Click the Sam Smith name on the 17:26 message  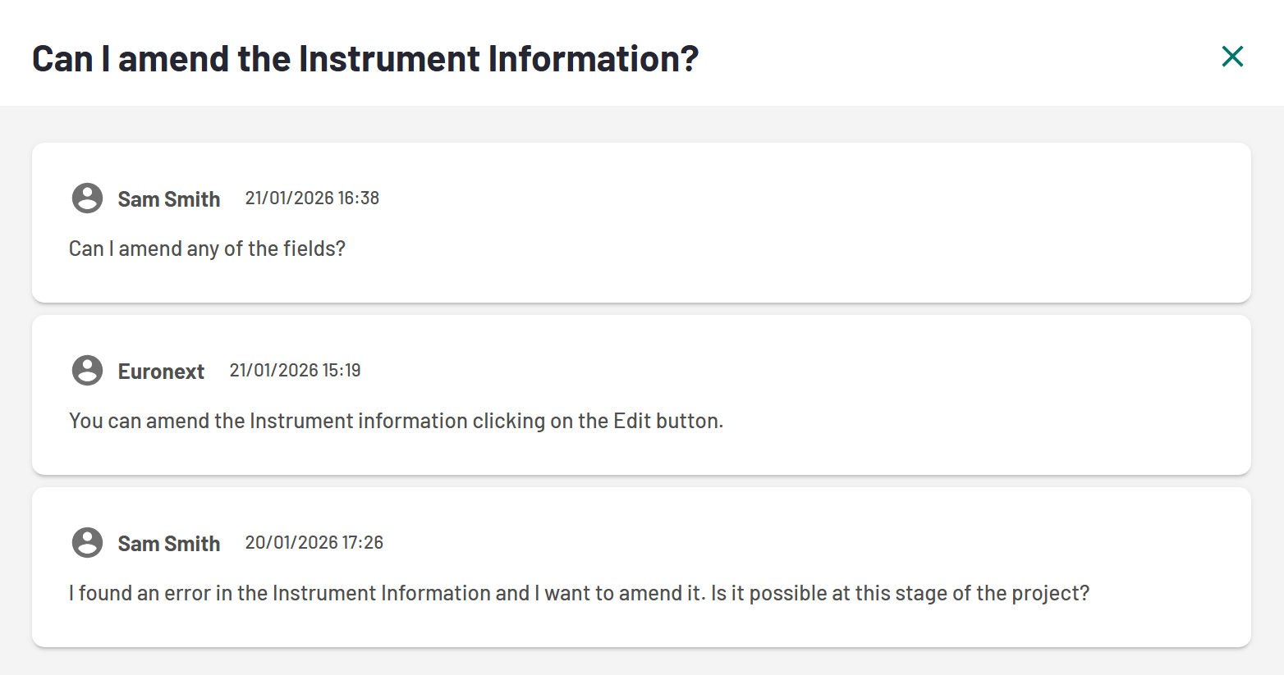point(168,544)
